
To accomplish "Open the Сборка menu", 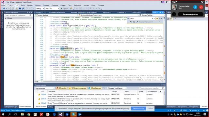I will 38,5.
